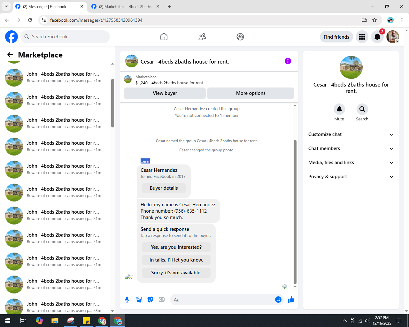The image size is (409, 327).
Task: Mute the conversation bell icon
Action: 339,109
